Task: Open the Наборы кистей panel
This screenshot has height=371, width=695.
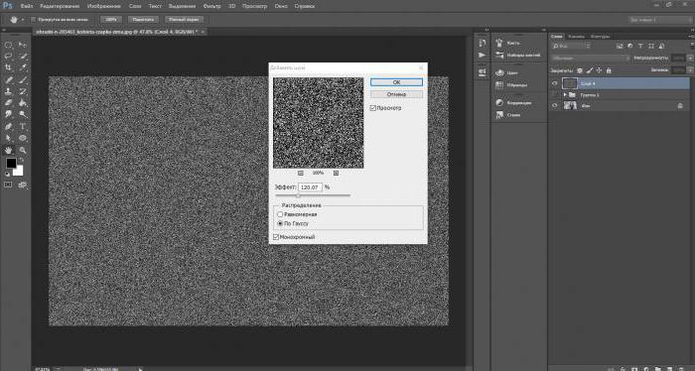Action: (517, 56)
